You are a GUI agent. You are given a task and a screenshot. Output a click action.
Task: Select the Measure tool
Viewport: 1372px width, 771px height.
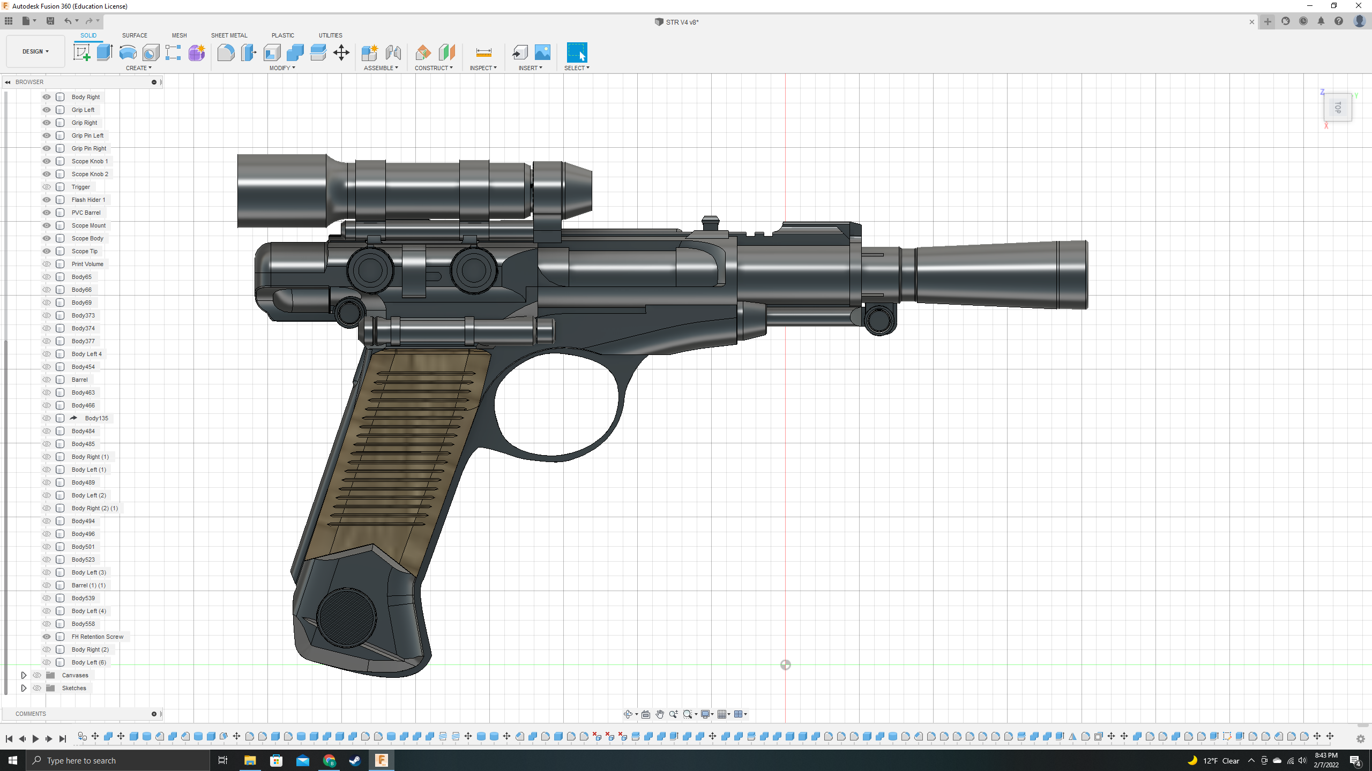483,52
